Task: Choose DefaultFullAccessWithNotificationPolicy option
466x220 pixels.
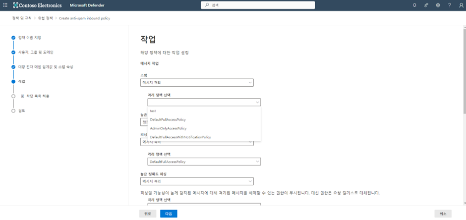Action: 204,137
